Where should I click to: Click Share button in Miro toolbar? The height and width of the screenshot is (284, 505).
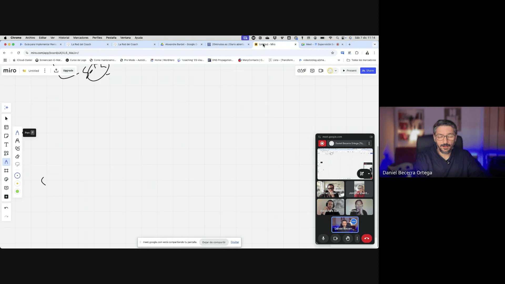click(x=368, y=70)
